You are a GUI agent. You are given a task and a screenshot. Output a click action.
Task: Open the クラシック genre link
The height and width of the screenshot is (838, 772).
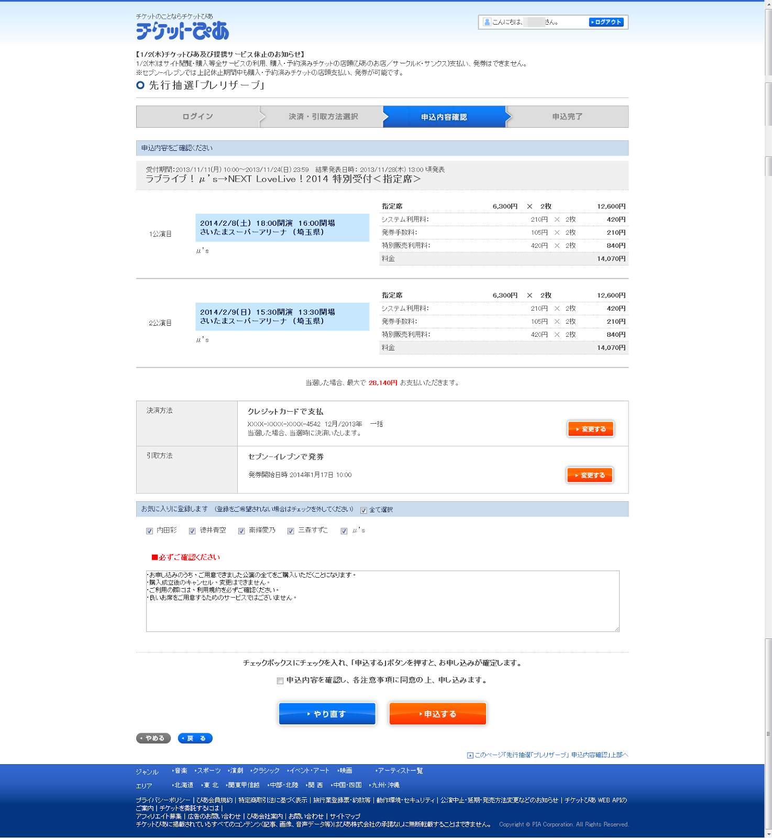pyautogui.click(x=266, y=771)
